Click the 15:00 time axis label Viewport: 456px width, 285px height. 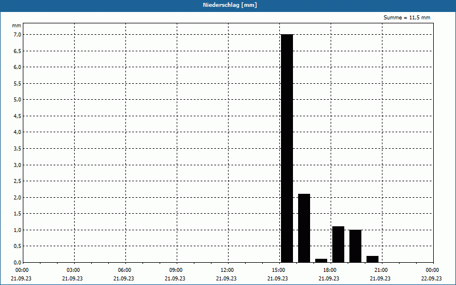point(279,270)
